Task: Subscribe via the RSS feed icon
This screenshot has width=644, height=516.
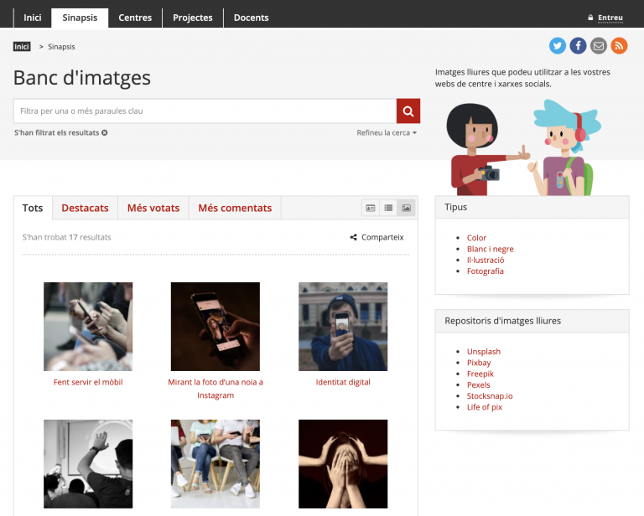Action: click(x=619, y=46)
